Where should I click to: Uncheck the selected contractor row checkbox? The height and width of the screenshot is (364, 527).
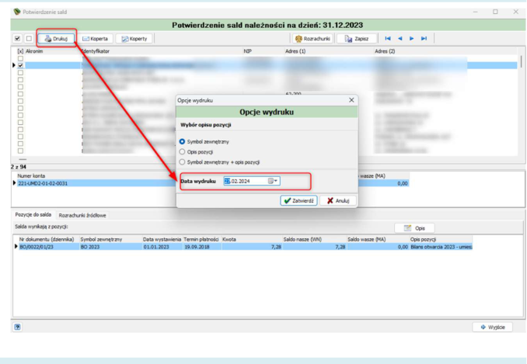[20, 65]
